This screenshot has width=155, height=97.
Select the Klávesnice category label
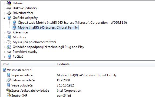[x=20, y=32]
